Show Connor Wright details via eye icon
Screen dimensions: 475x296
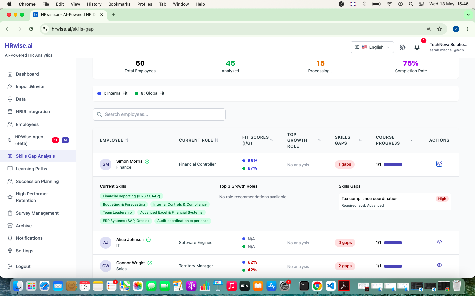[x=439, y=265]
